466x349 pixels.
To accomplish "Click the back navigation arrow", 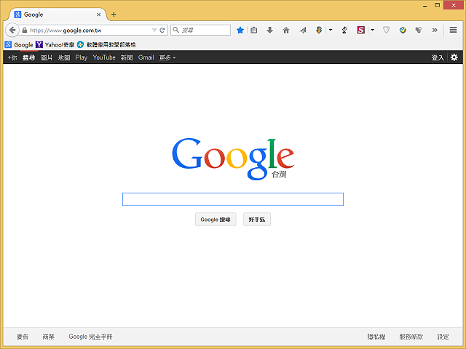I will pyautogui.click(x=12, y=30).
